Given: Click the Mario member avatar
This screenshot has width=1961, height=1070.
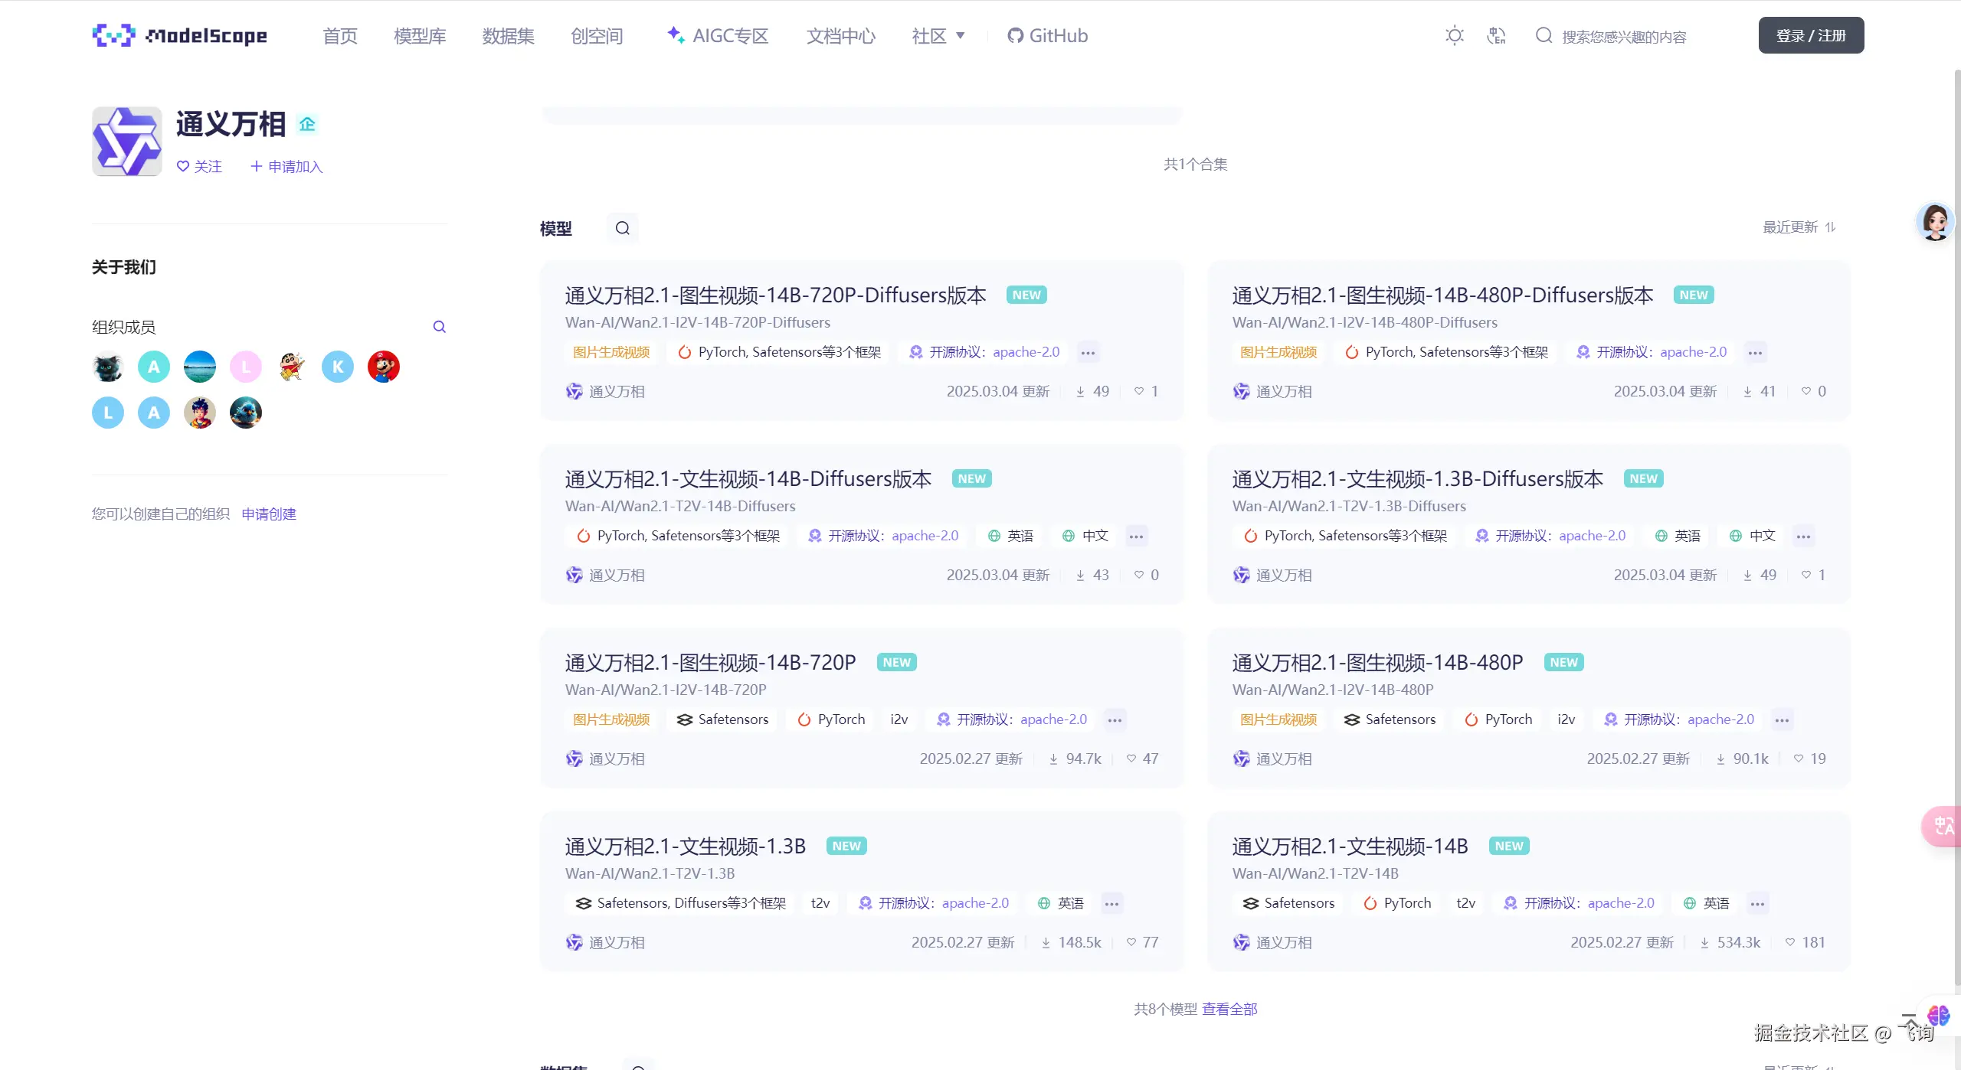Looking at the screenshot, I should point(383,367).
